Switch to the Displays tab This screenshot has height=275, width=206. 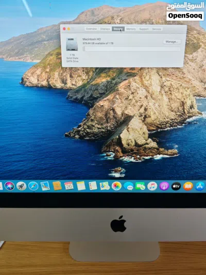coord(105,29)
